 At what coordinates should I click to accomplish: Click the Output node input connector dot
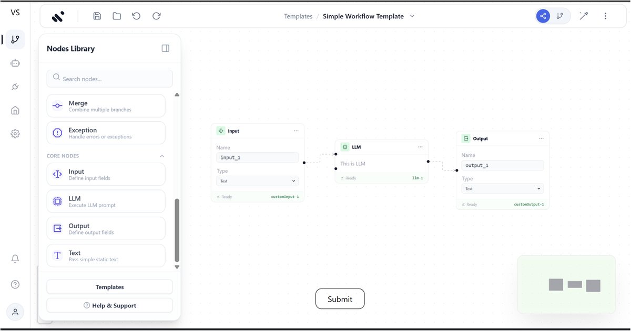pos(456,170)
